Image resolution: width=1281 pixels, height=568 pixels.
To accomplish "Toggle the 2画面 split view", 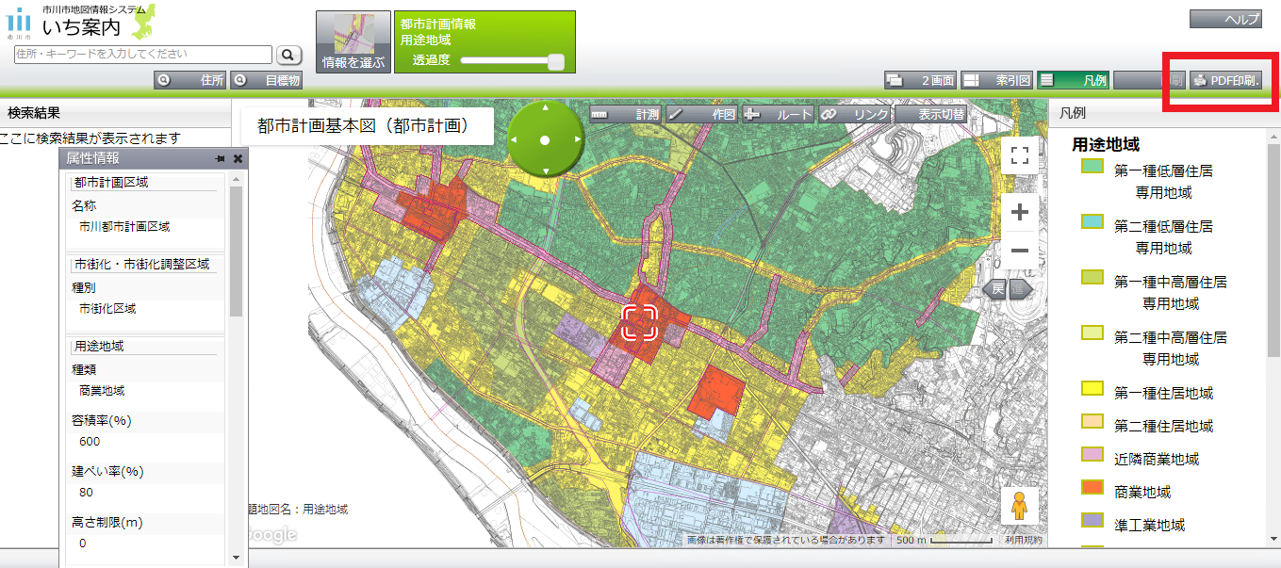I will (921, 81).
